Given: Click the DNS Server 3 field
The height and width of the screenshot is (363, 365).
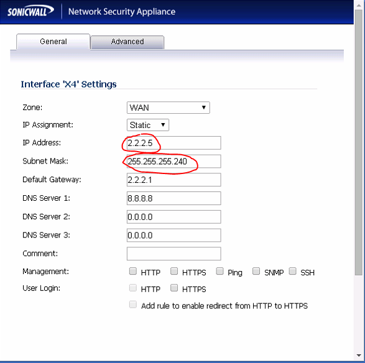Looking at the screenshot, I should click(x=174, y=235).
